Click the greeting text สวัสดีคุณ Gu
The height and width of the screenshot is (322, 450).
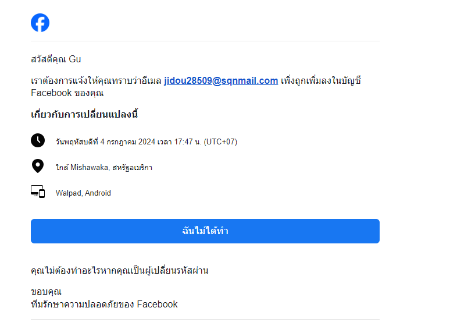tap(56, 59)
